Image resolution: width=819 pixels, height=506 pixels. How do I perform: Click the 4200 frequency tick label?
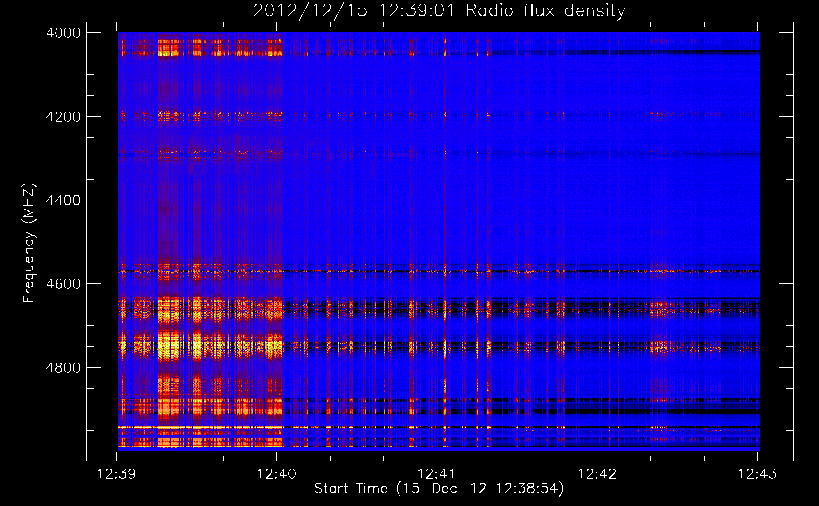click(63, 117)
